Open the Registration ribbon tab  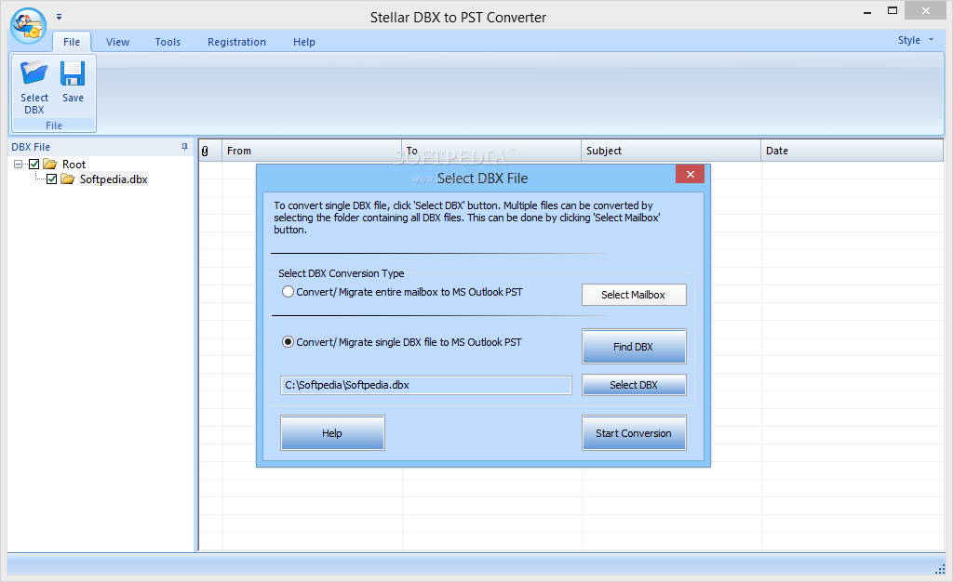click(236, 42)
